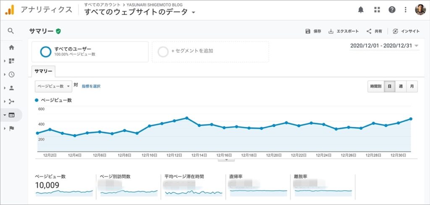This screenshot has height=205, width=430.
Task: Click the Google Analytics logo
Action: [9, 10]
